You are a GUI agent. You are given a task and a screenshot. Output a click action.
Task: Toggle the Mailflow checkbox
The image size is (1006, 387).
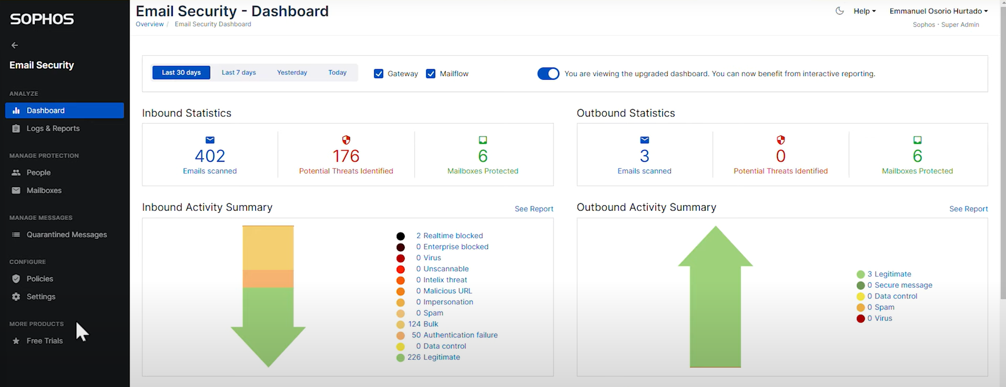pos(431,74)
